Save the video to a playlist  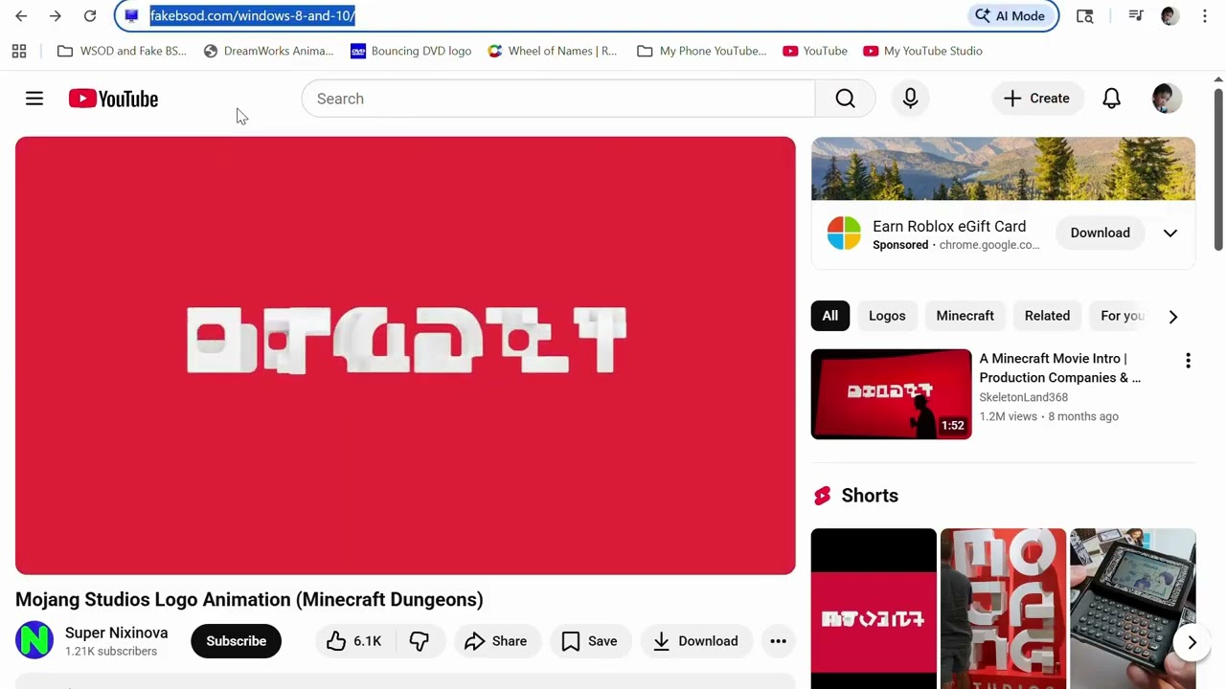(590, 641)
